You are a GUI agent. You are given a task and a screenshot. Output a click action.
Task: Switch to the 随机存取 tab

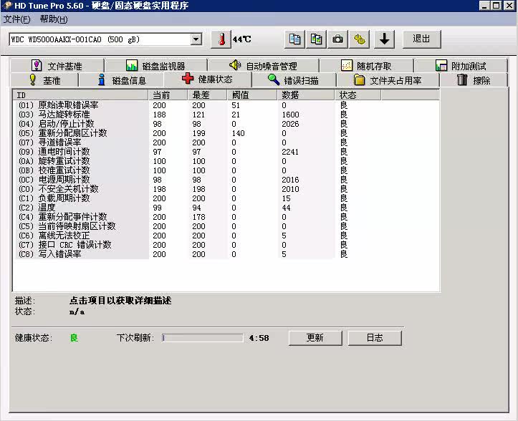[x=366, y=66]
